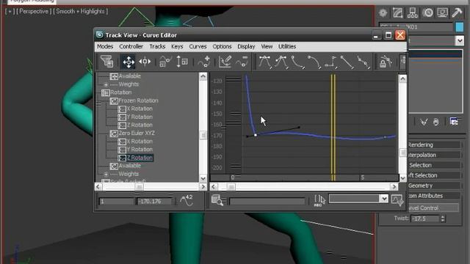Set tangents to Linear
The height and width of the screenshot is (264, 470).
pyautogui.click(x=347, y=62)
